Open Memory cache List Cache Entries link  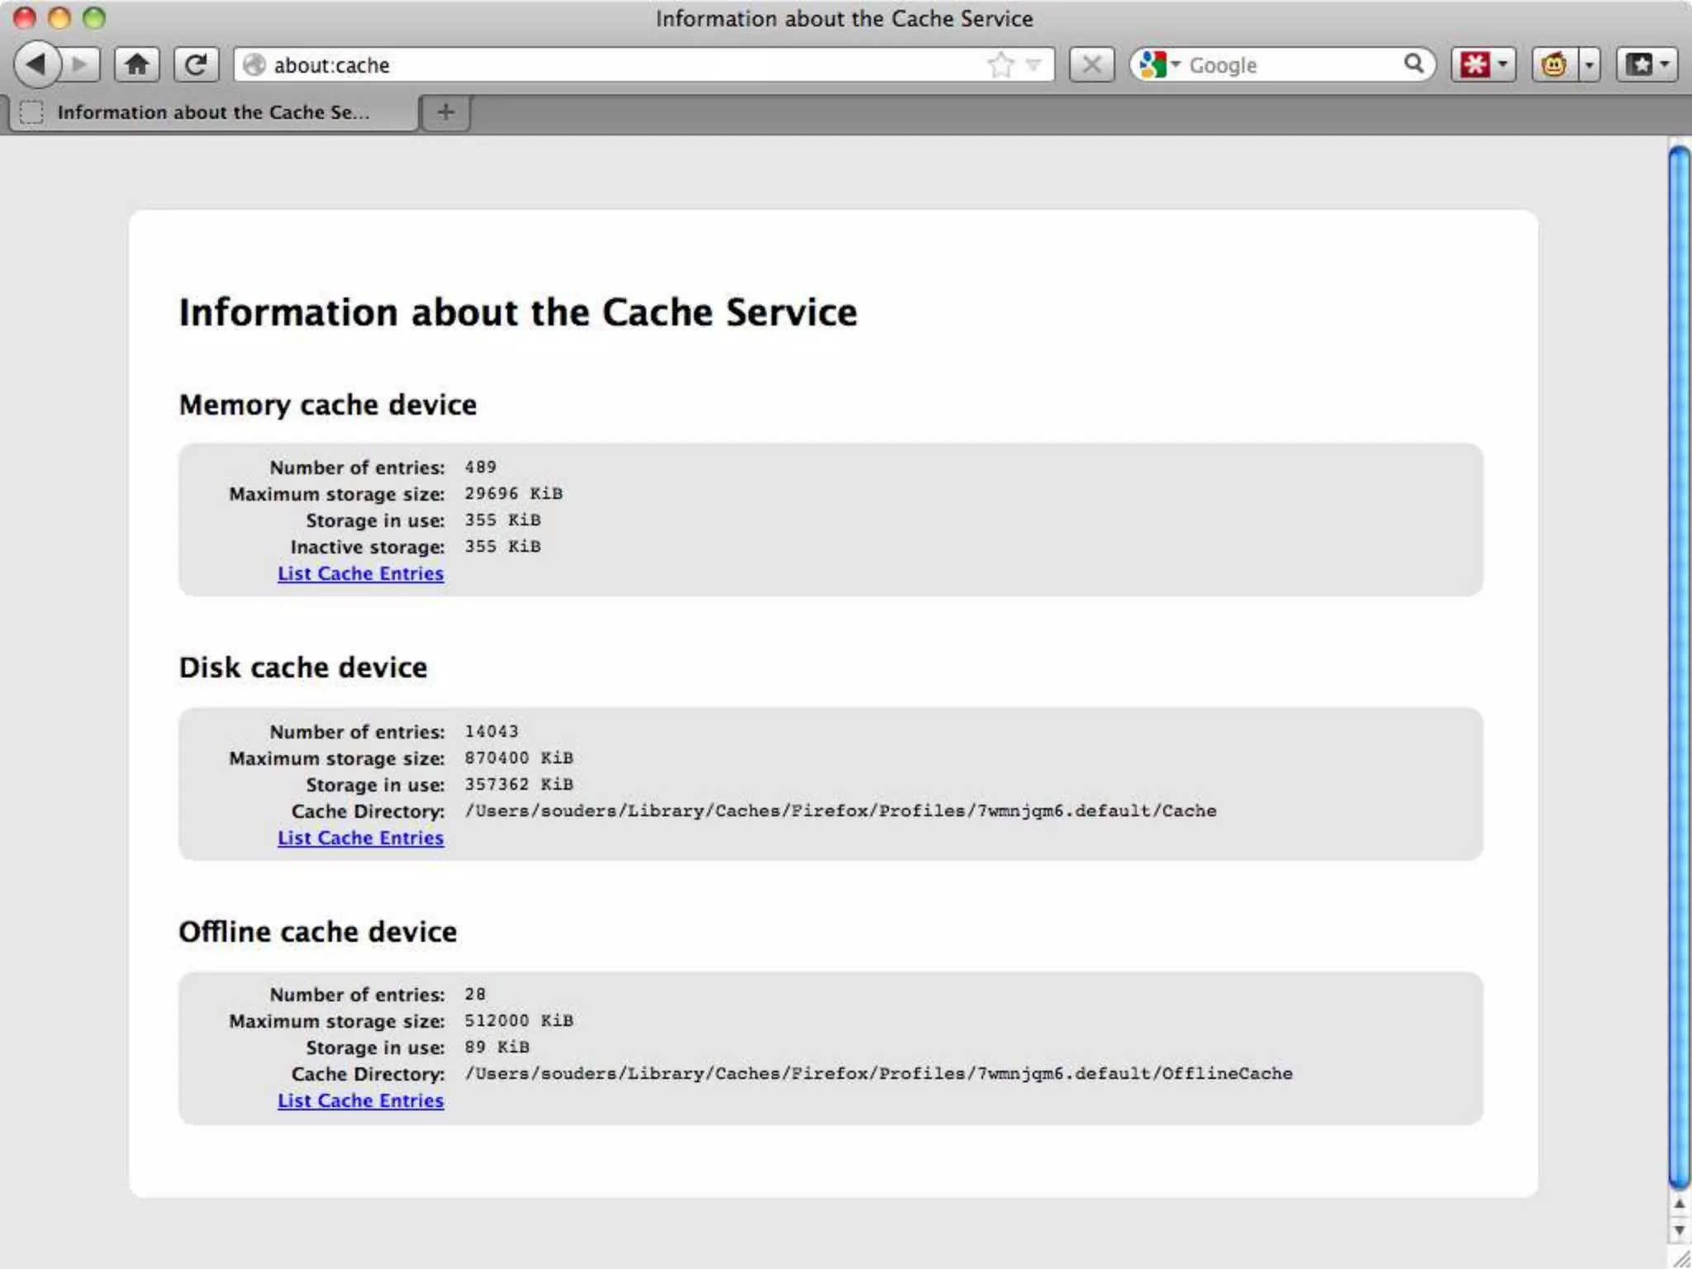(360, 573)
